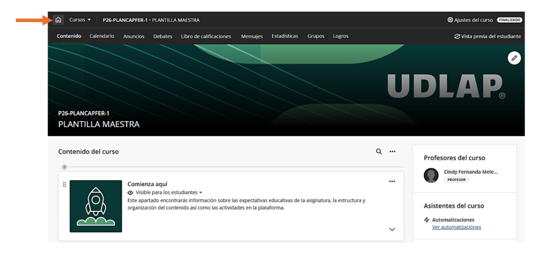Expand the Comienza aquí folder chevron
Screen dimensions: 552x255
pos(392,229)
